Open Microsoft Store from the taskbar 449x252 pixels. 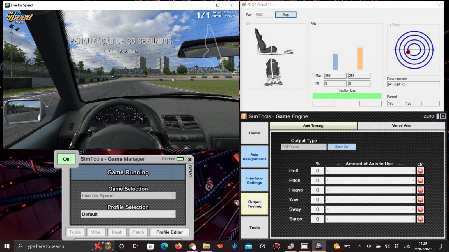150,246
